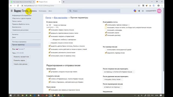Open the Chrome profile icon
The width and height of the screenshot is (173, 97).
click(x=158, y=6)
